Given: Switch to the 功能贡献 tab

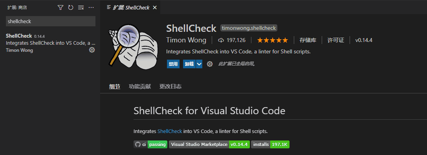Looking at the screenshot, I should [140, 86].
